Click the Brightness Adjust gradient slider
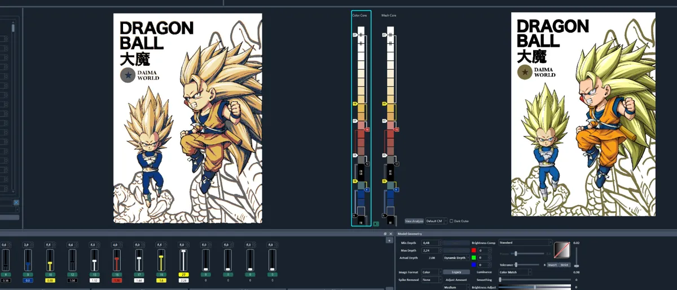677x290 pixels. click(535, 287)
